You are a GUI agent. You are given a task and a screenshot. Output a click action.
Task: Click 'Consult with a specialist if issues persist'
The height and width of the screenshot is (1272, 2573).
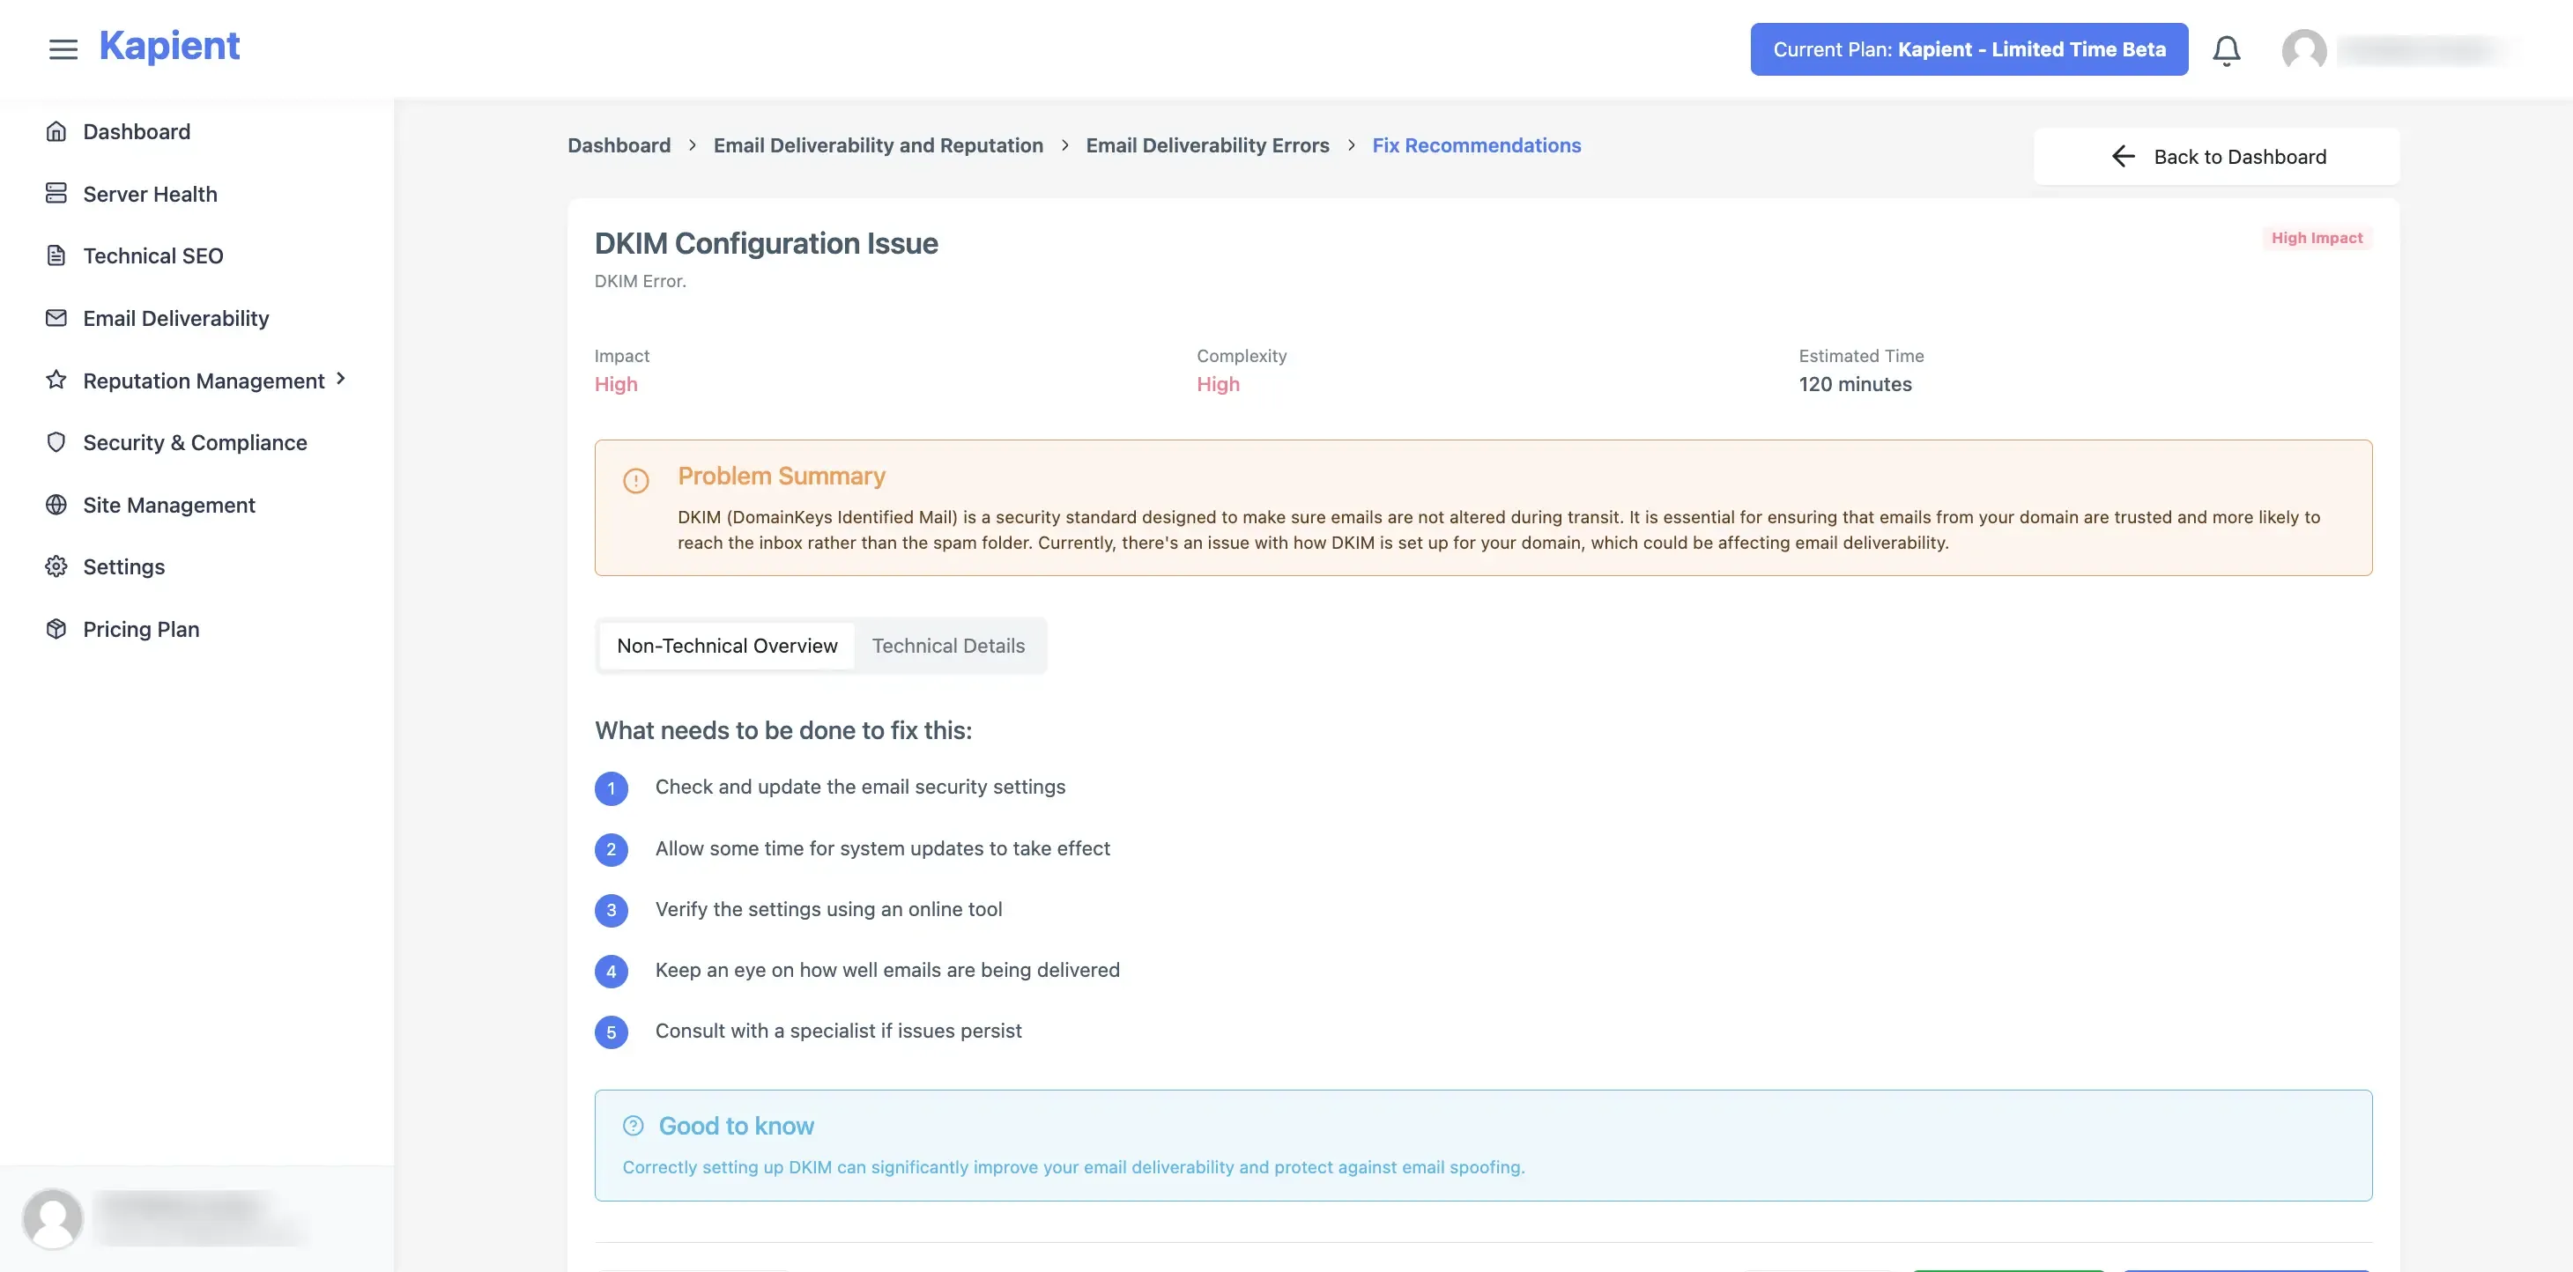(838, 1032)
